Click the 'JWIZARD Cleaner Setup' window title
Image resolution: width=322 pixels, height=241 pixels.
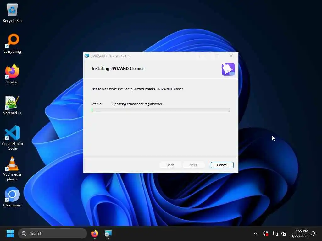[x=111, y=56]
